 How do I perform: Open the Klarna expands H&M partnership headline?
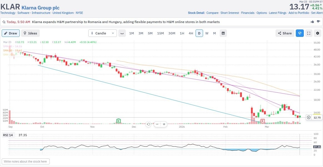[126, 22]
